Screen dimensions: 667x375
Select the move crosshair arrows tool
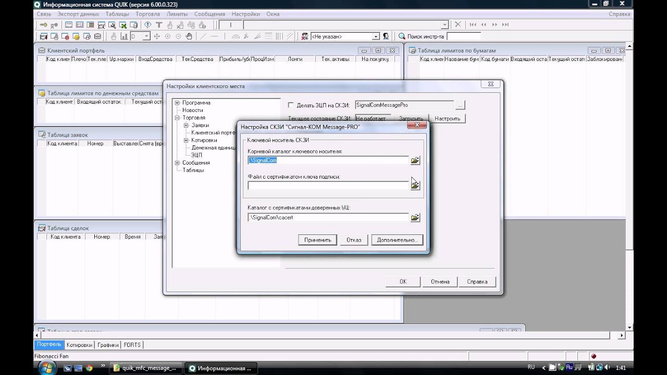tap(157, 36)
